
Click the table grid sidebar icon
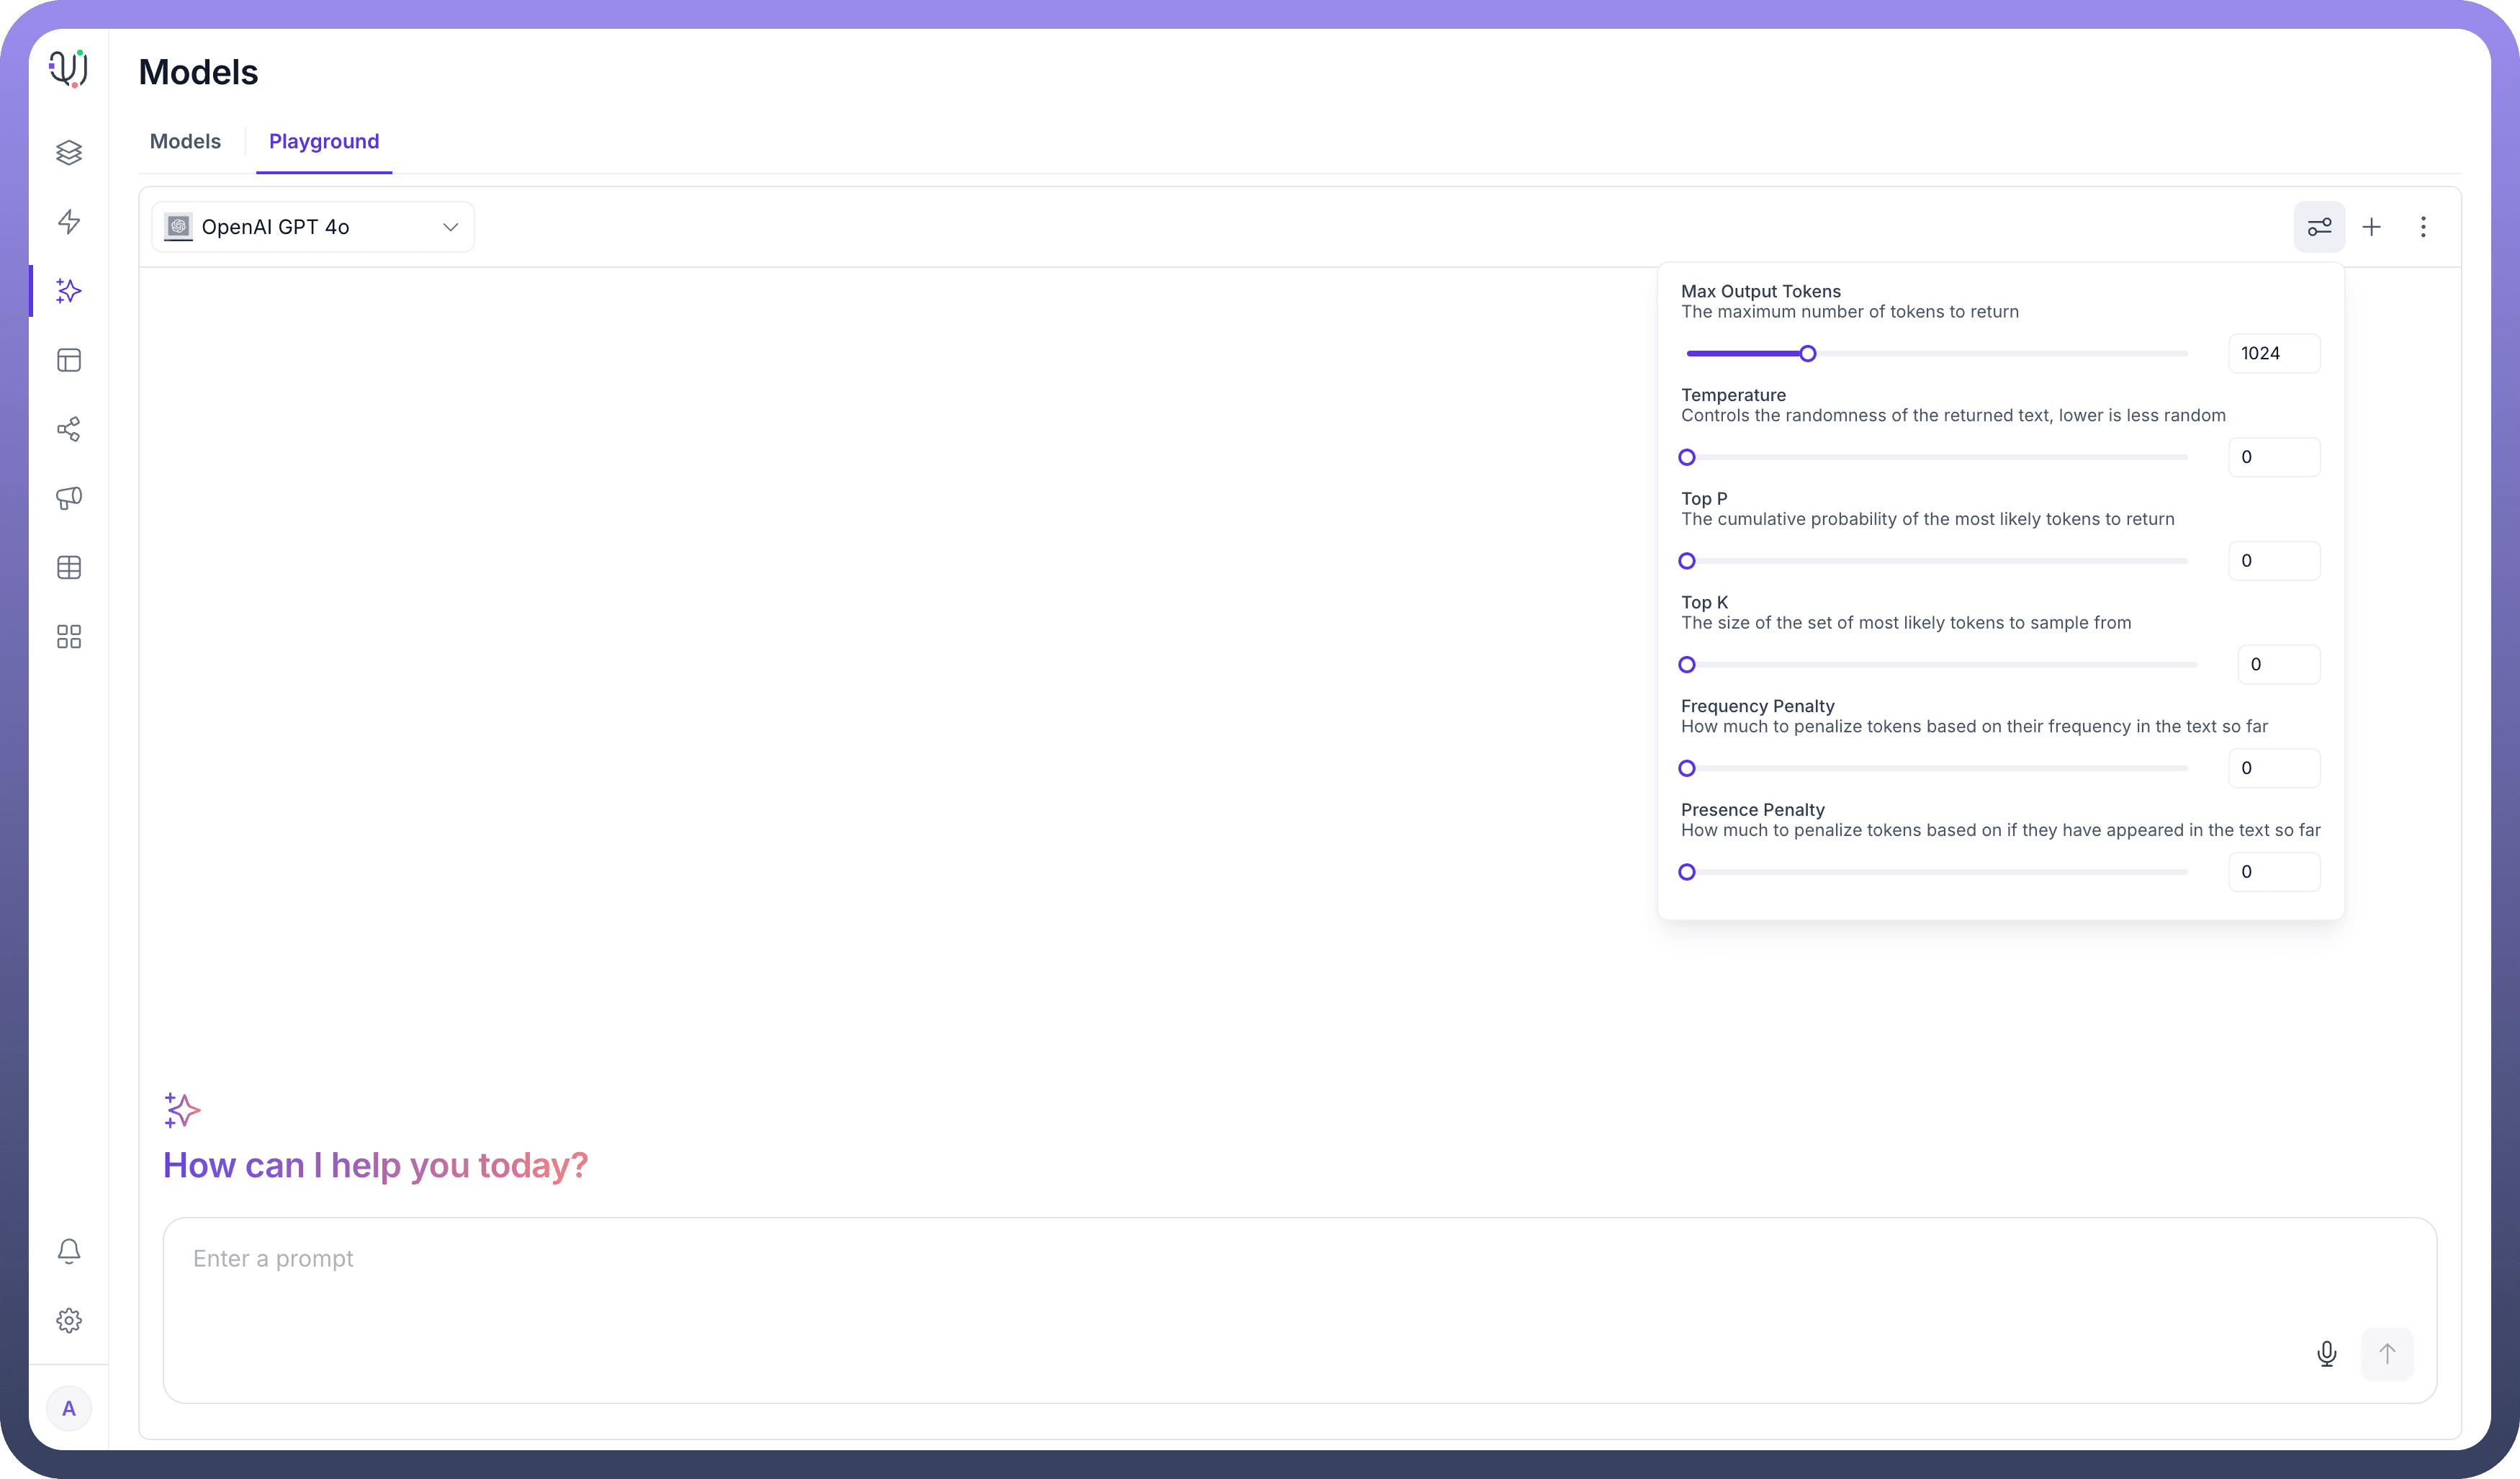coord(69,567)
